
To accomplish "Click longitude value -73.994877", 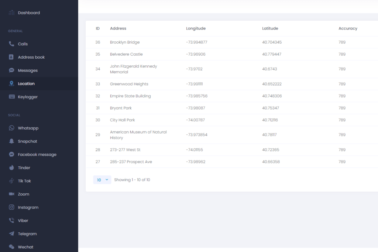I will click(196, 42).
